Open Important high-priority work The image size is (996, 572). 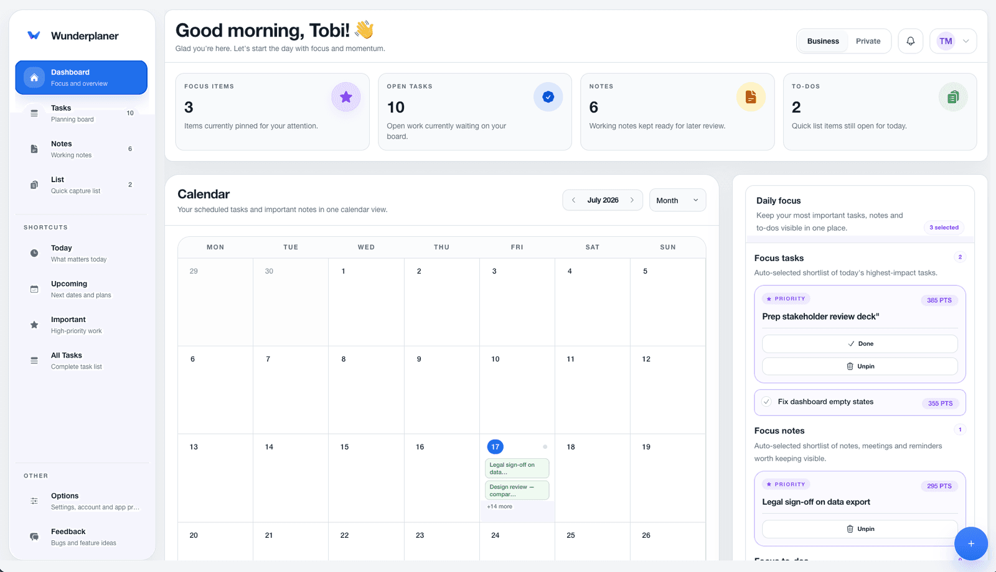click(81, 325)
